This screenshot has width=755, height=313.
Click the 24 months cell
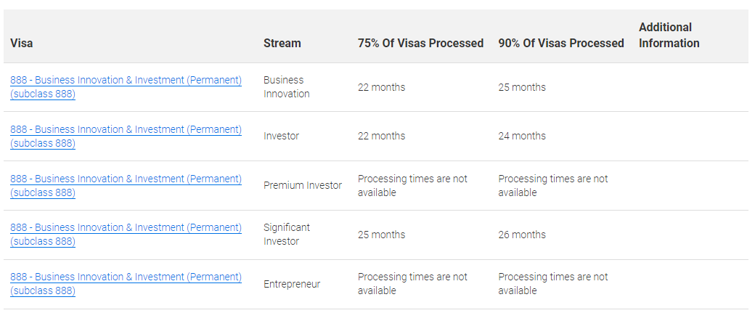(522, 137)
